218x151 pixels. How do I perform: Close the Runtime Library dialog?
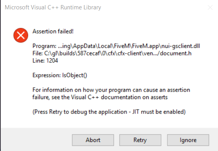[x=210, y=7]
